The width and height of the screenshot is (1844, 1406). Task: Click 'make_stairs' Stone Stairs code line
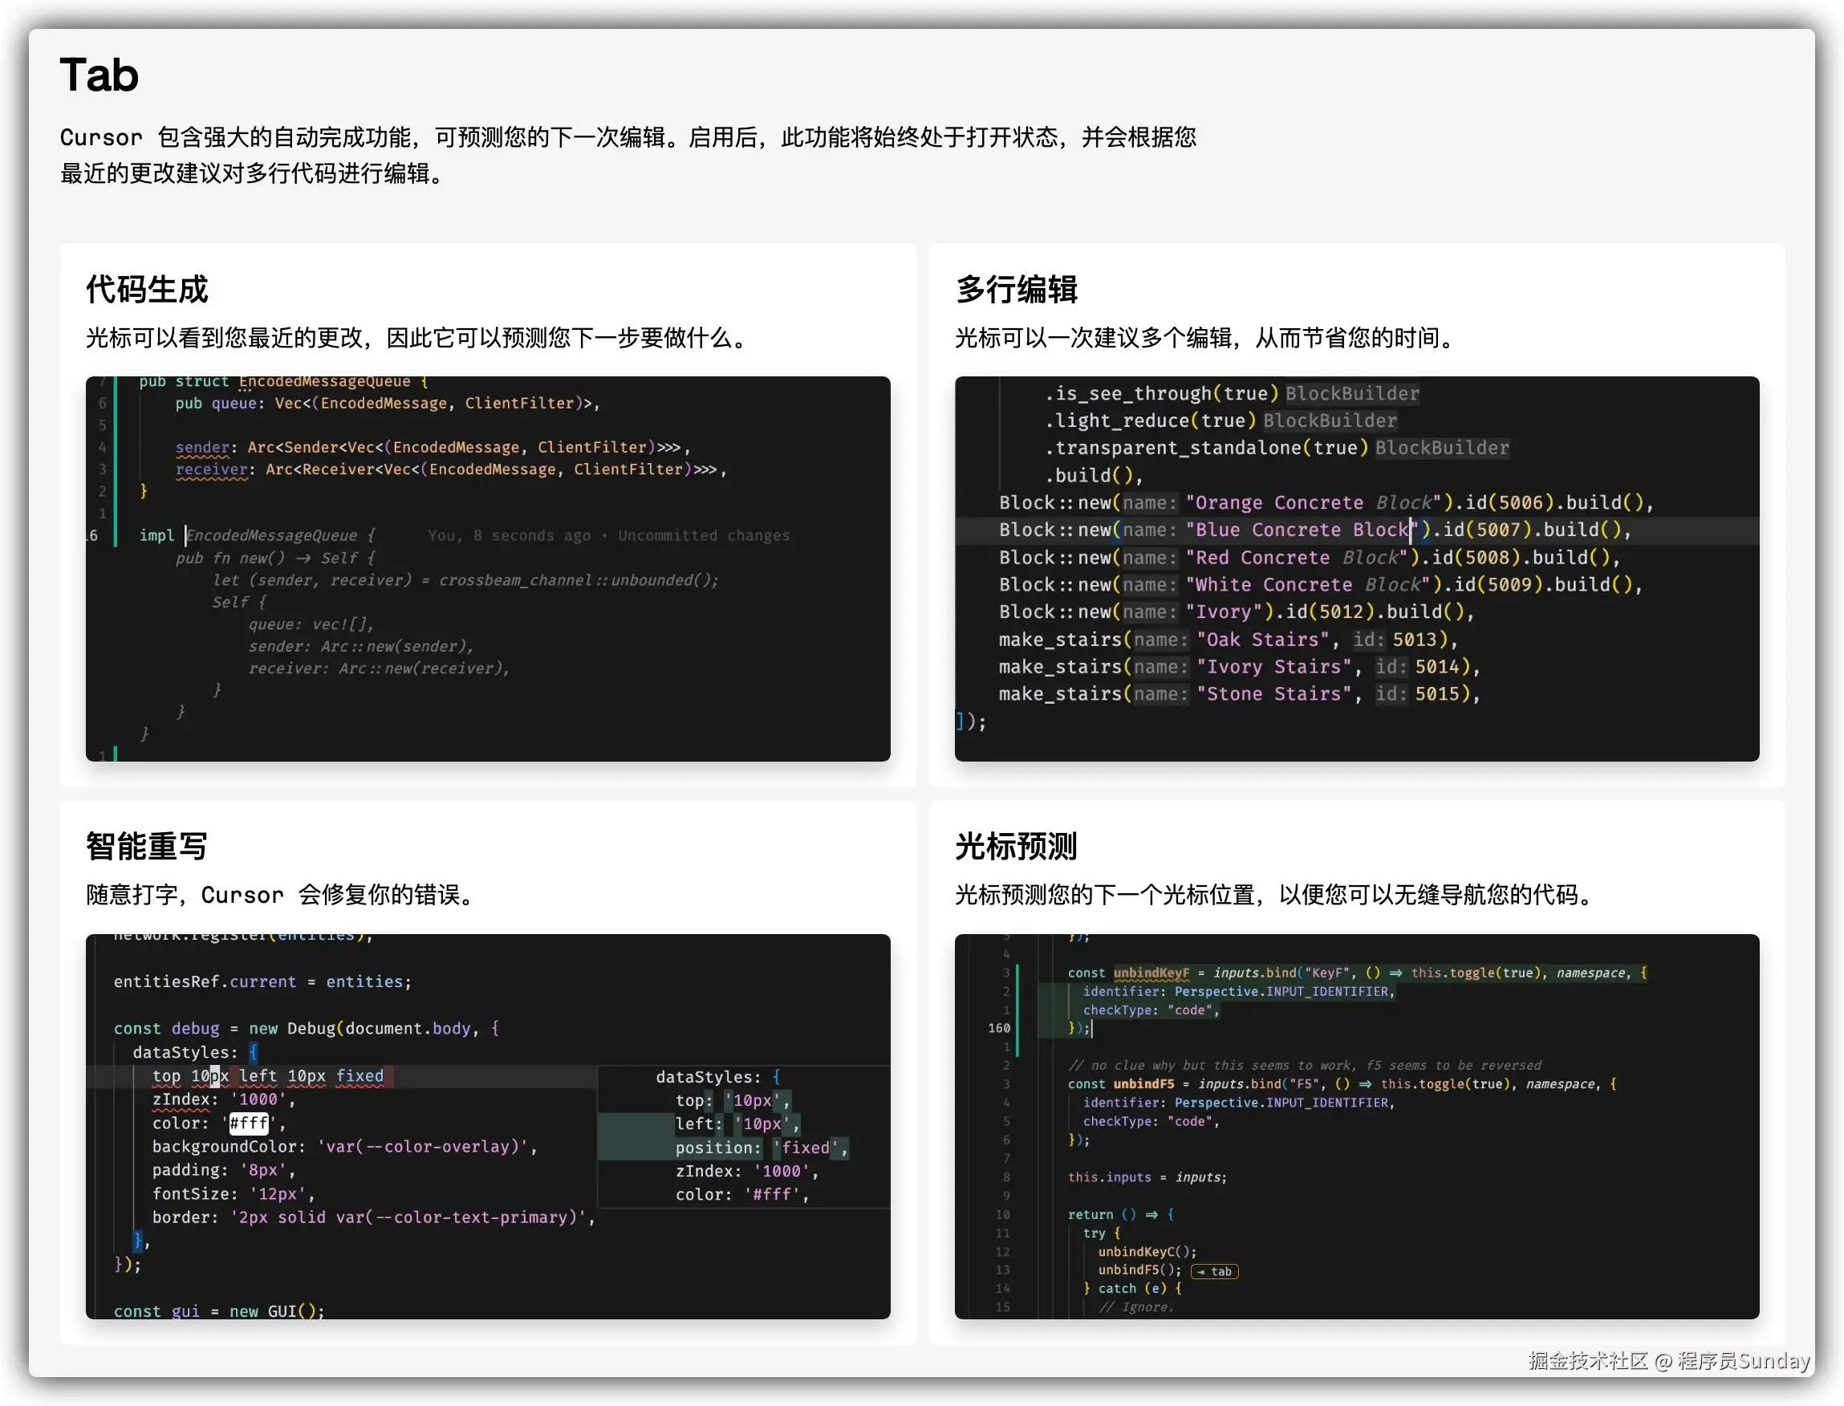[x=1238, y=694]
